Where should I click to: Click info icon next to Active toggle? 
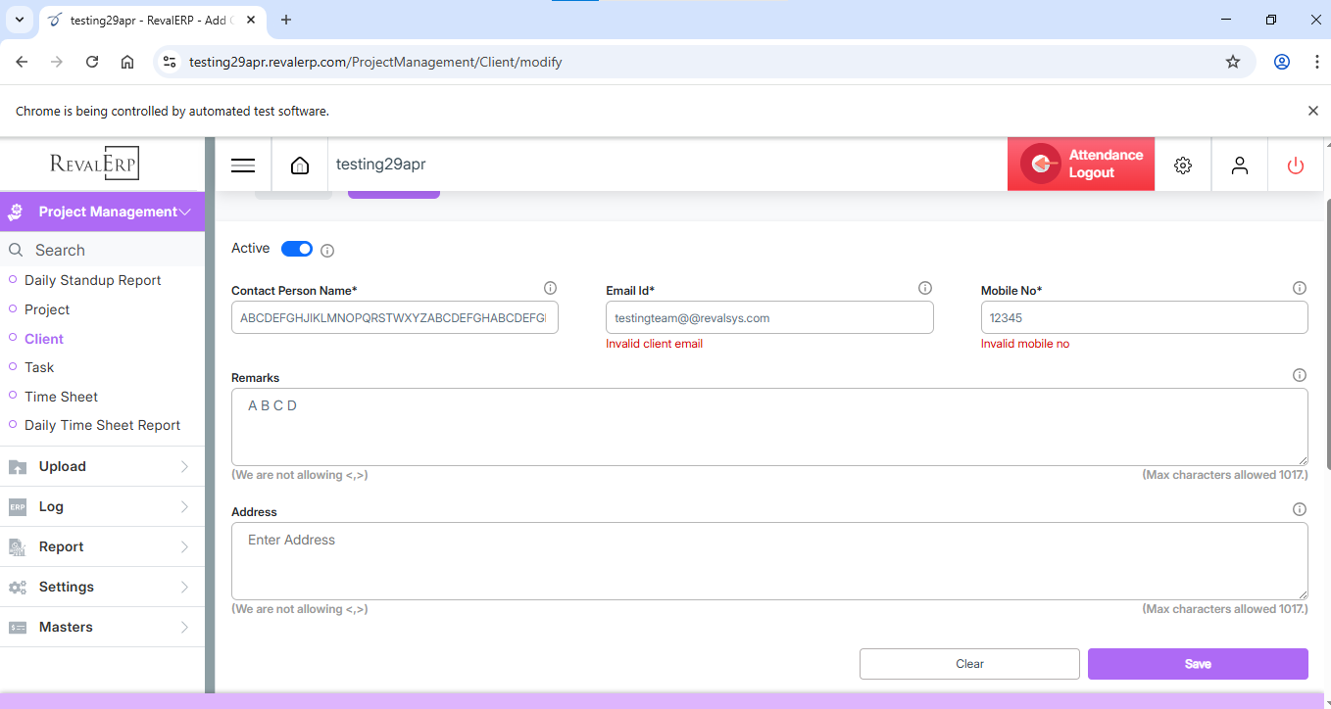[327, 251]
